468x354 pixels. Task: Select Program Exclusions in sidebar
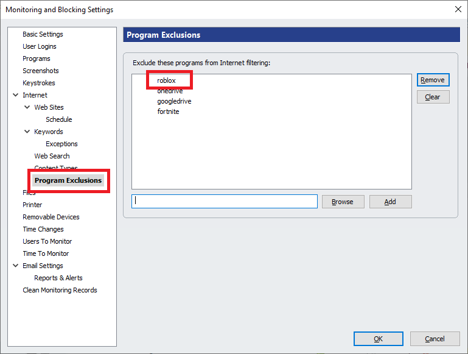pyautogui.click(x=68, y=180)
